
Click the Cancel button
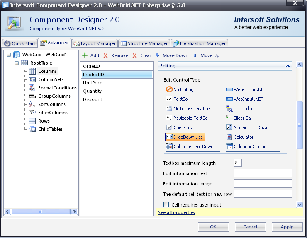click(250, 227)
